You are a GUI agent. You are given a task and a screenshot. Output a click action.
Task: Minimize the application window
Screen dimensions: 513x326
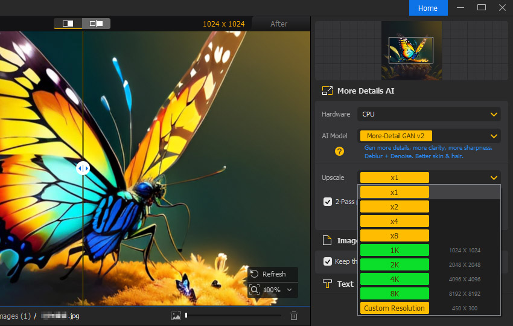coord(460,7)
